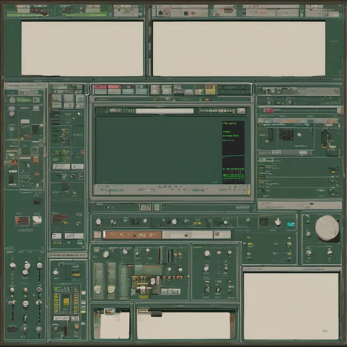Click the checkered grid icon below the monitor
347x347 pixels.
(146, 207)
